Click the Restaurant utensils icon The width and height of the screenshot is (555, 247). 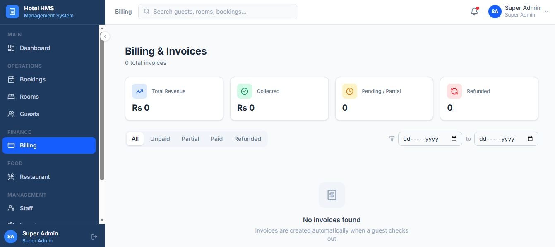(11, 177)
